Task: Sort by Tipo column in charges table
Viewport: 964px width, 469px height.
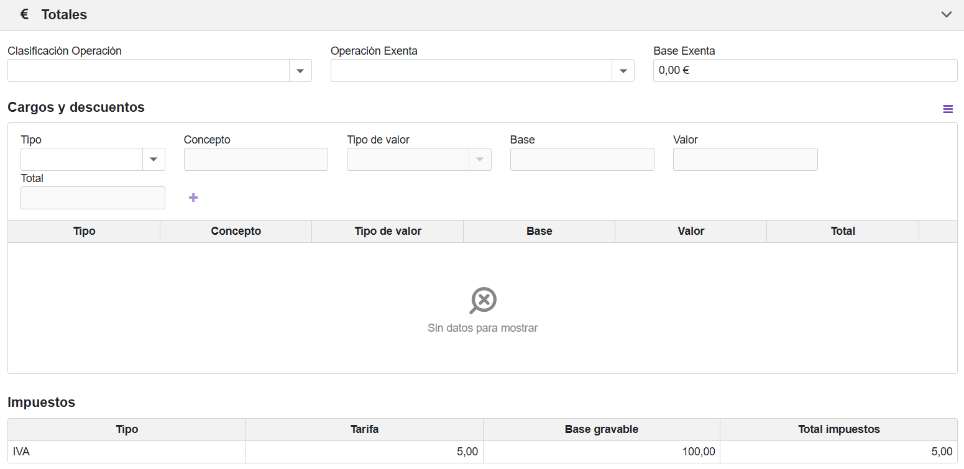Action: click(x=84, y=231)
